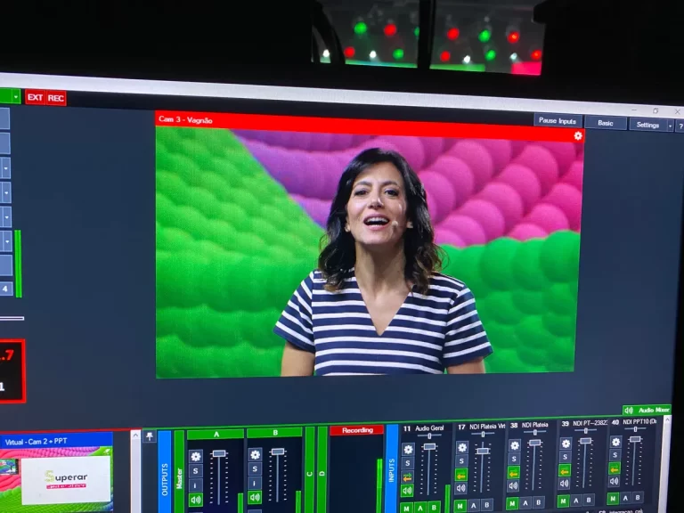Click info I button on bus B
This screenshot has width=684, height=513.
(x=255, y=484)
